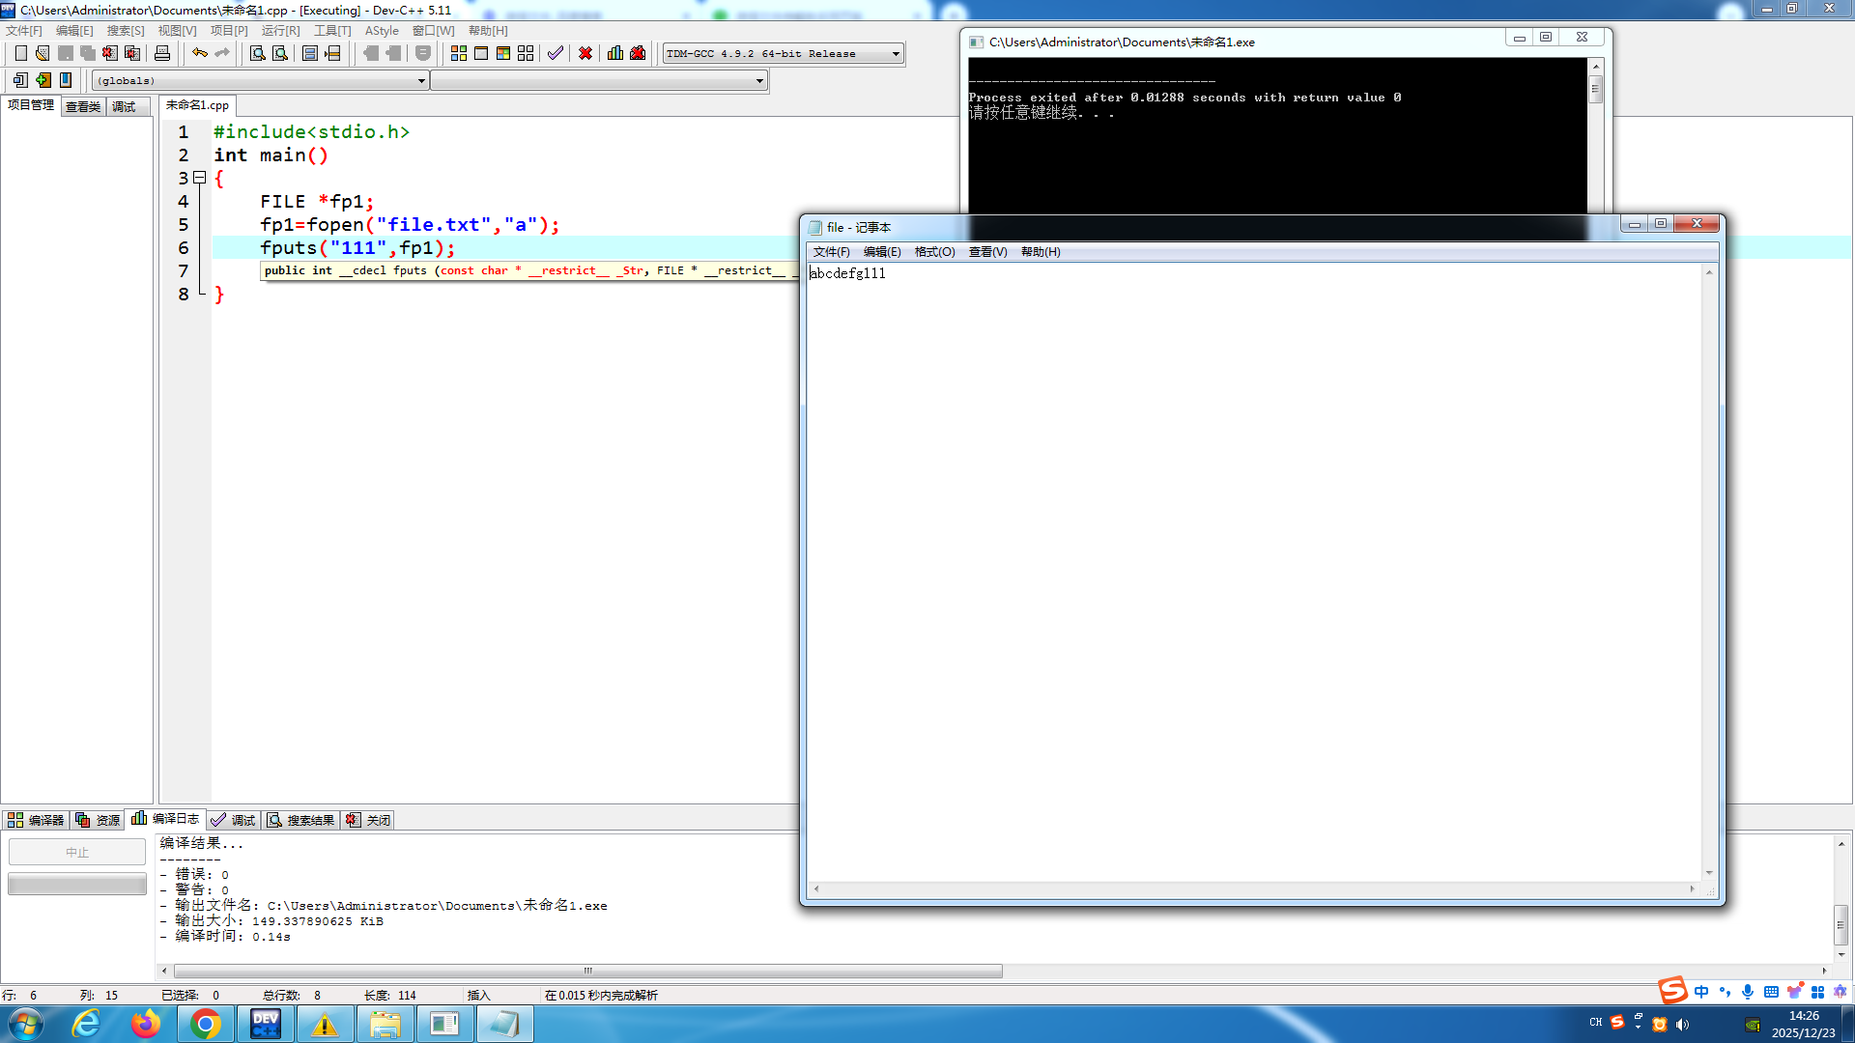Collapse the main function fold marker
1855x1043 pixels.
click(200, 178)
